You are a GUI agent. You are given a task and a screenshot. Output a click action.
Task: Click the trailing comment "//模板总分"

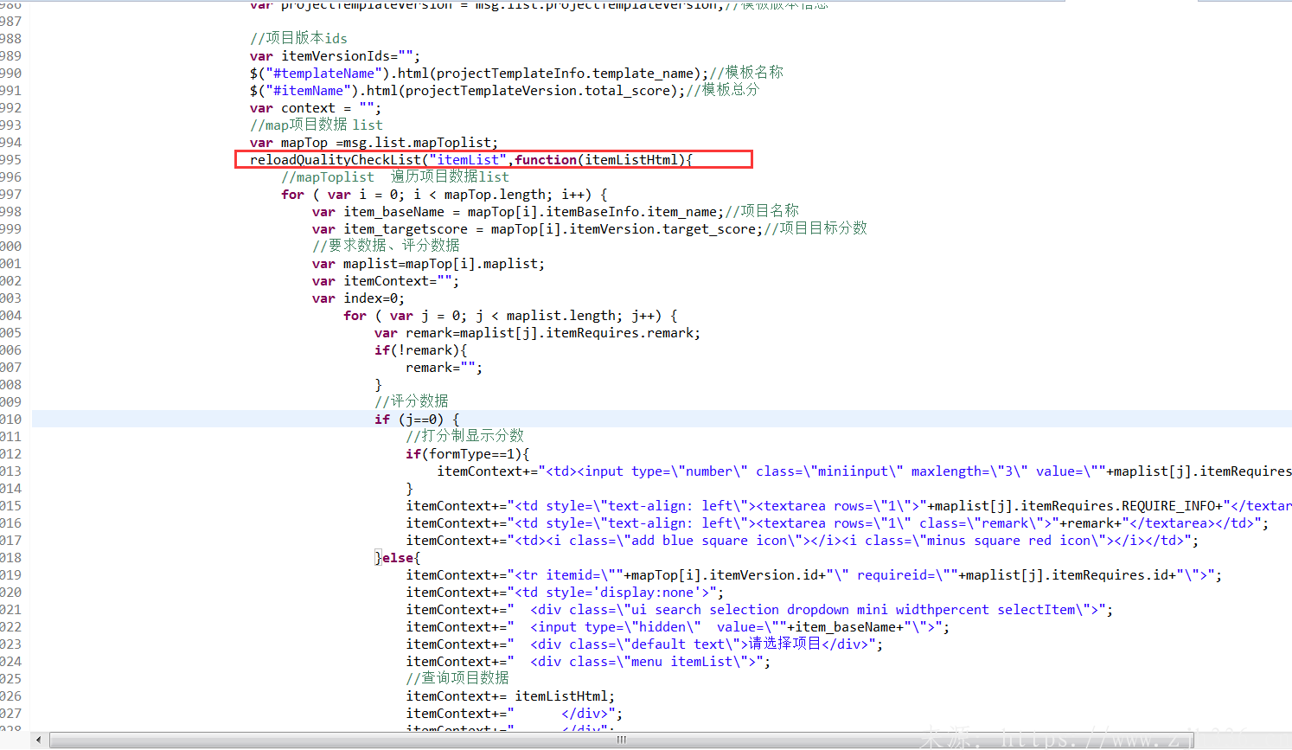(x=722, y=90)
